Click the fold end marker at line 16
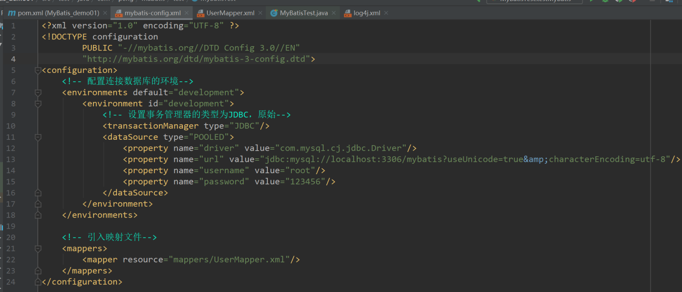682x292 pixels. [x=38, y=193]
